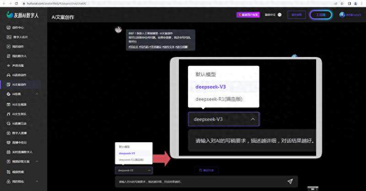Open the user avatar at top right
This screenshot has width=366, height=191.
coord(343,15)
